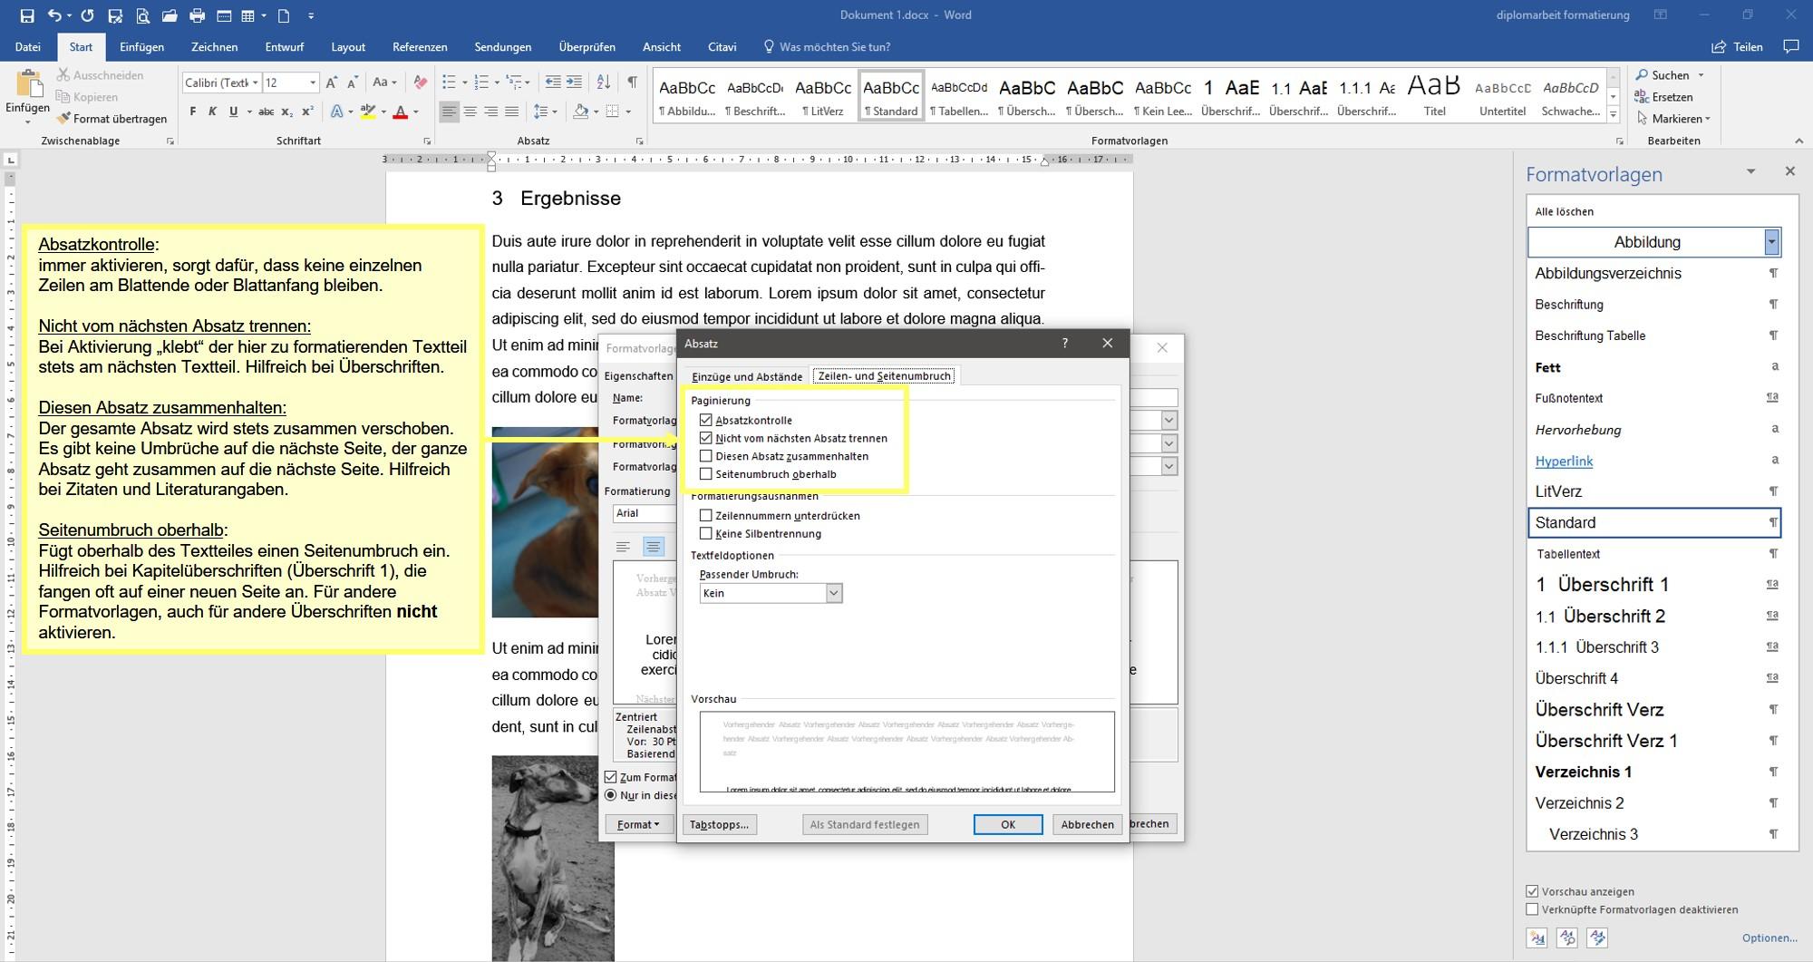Open the quick print icon
The image size is (1813, 962).
point(197,15)
